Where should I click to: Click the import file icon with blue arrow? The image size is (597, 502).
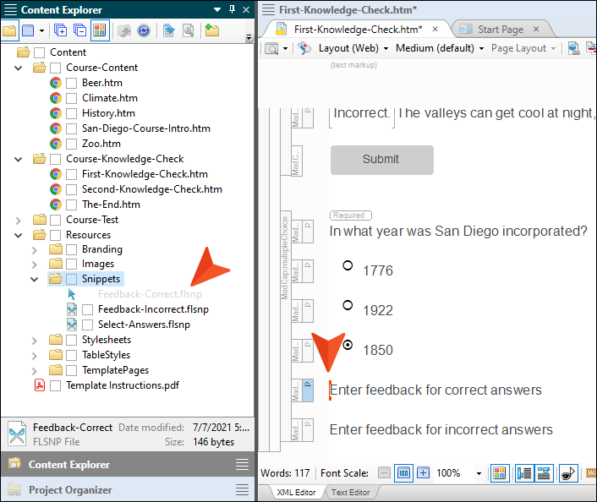[x=168, y=30]
